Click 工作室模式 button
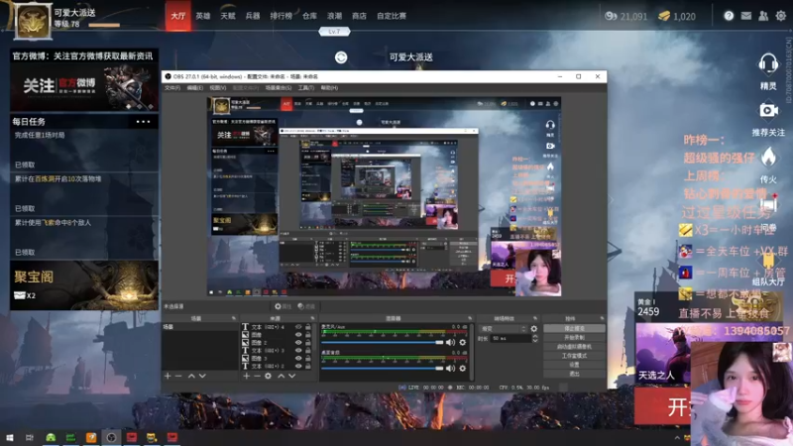Screen dimensions: 793x446 tap(574, 356)
